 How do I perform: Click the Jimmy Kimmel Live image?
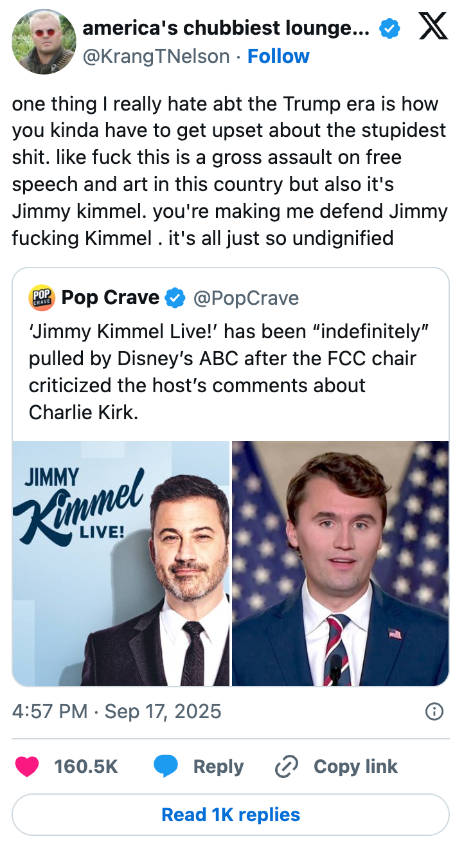pos(121,563)
